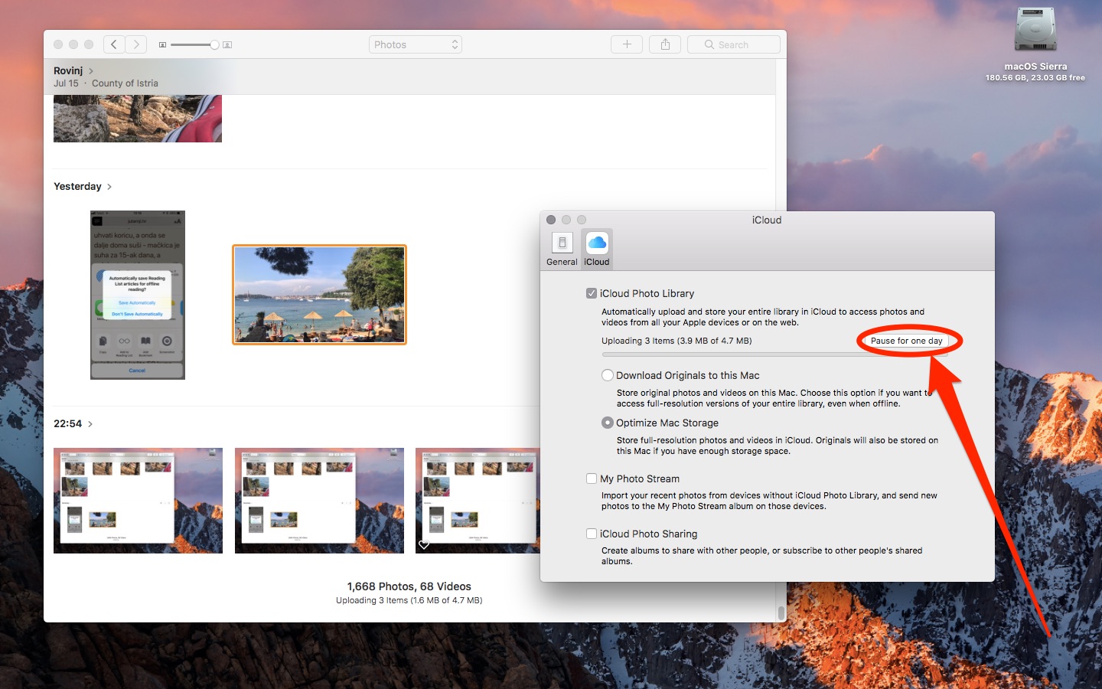This screenshot has height=689, width=1102.
Task: Switch to the General preferences tab
Action: click(x=562, y=249)
